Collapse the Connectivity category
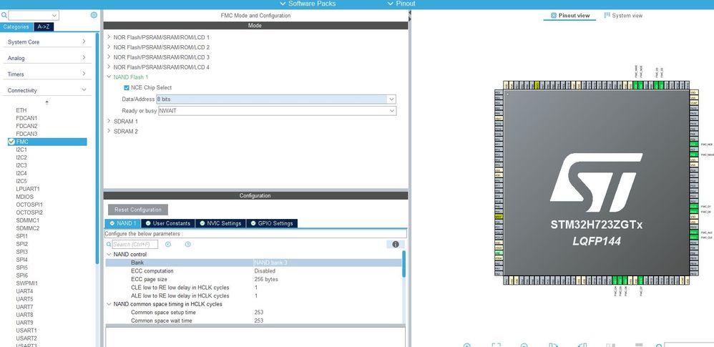This screenshot has width=714, height=347. pyautogui.click(x=47, y=90)
